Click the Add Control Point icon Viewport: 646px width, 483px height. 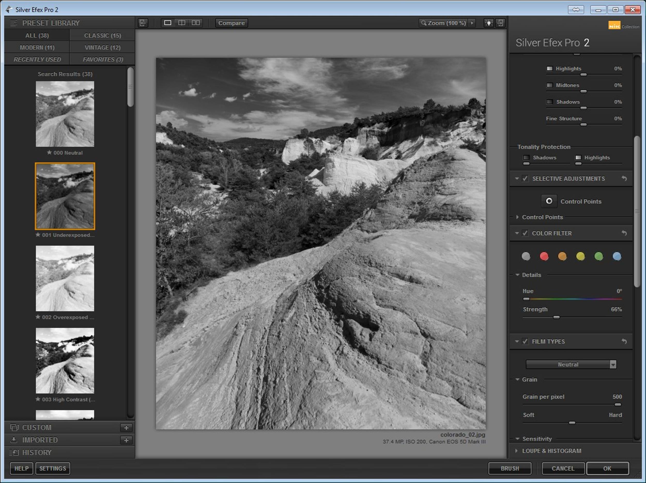pyautogui.click(x=549, y=201)
